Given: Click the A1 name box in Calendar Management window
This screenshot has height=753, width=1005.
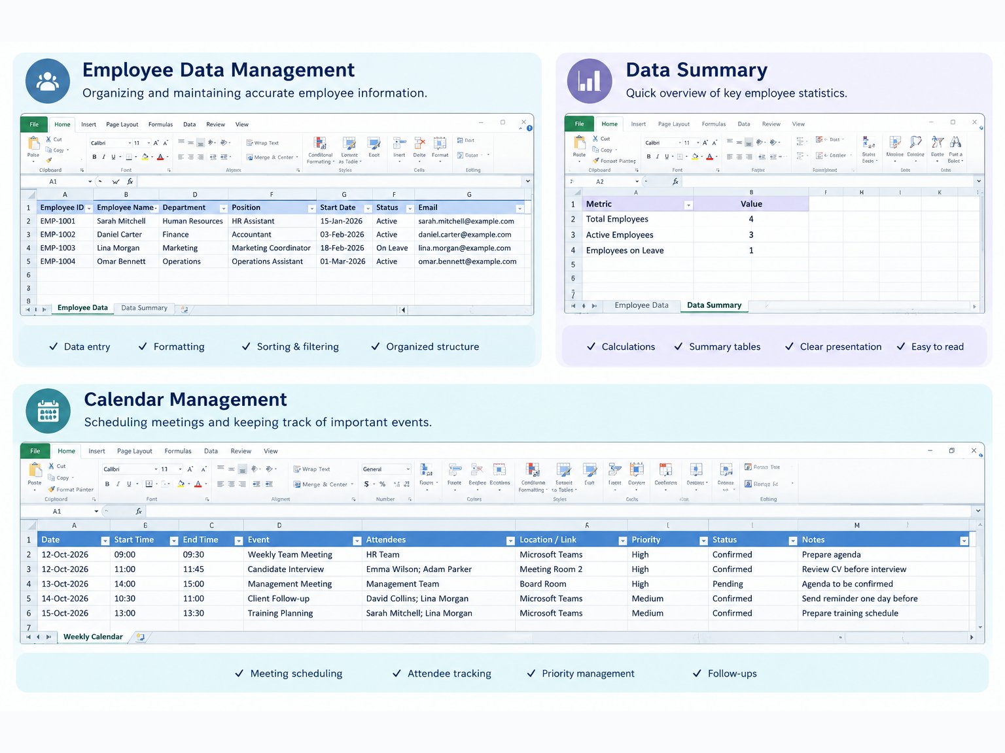Looking at the screenshot, I should 60,511.
